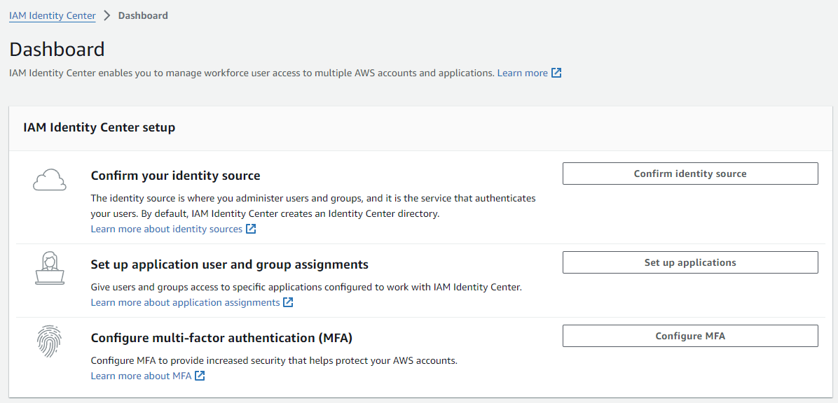Image resolution: width=838 pixels, height=403 pixels.
Task: Click the external-link icon beside Learn more about MFA
Action: (x=199, y=375)
